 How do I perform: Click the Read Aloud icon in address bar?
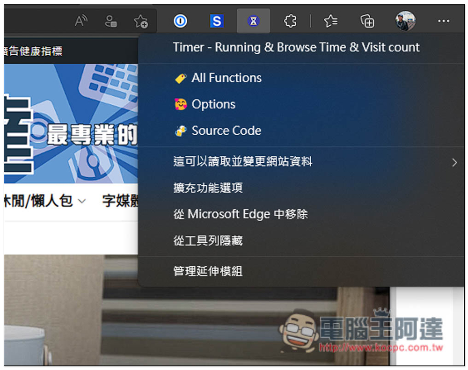tap(81, 21)
